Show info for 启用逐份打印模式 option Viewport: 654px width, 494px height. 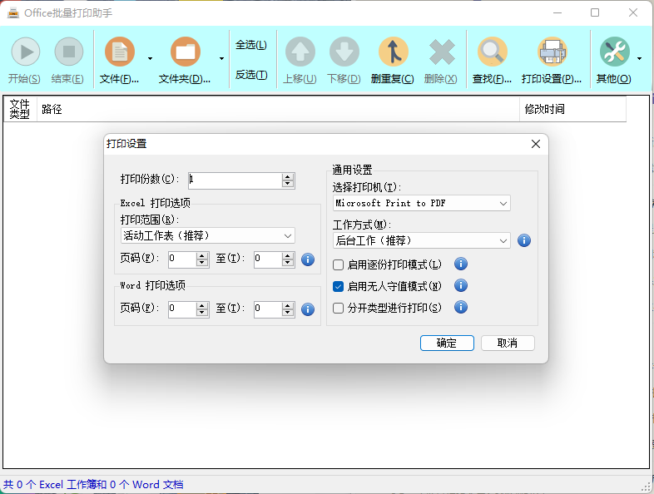click(461, 264)
